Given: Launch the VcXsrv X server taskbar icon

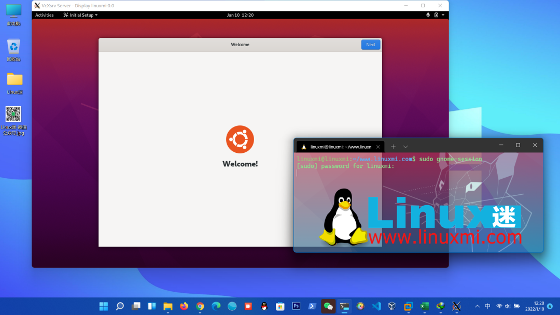Looking at the screenshot, I should point(455,307).
